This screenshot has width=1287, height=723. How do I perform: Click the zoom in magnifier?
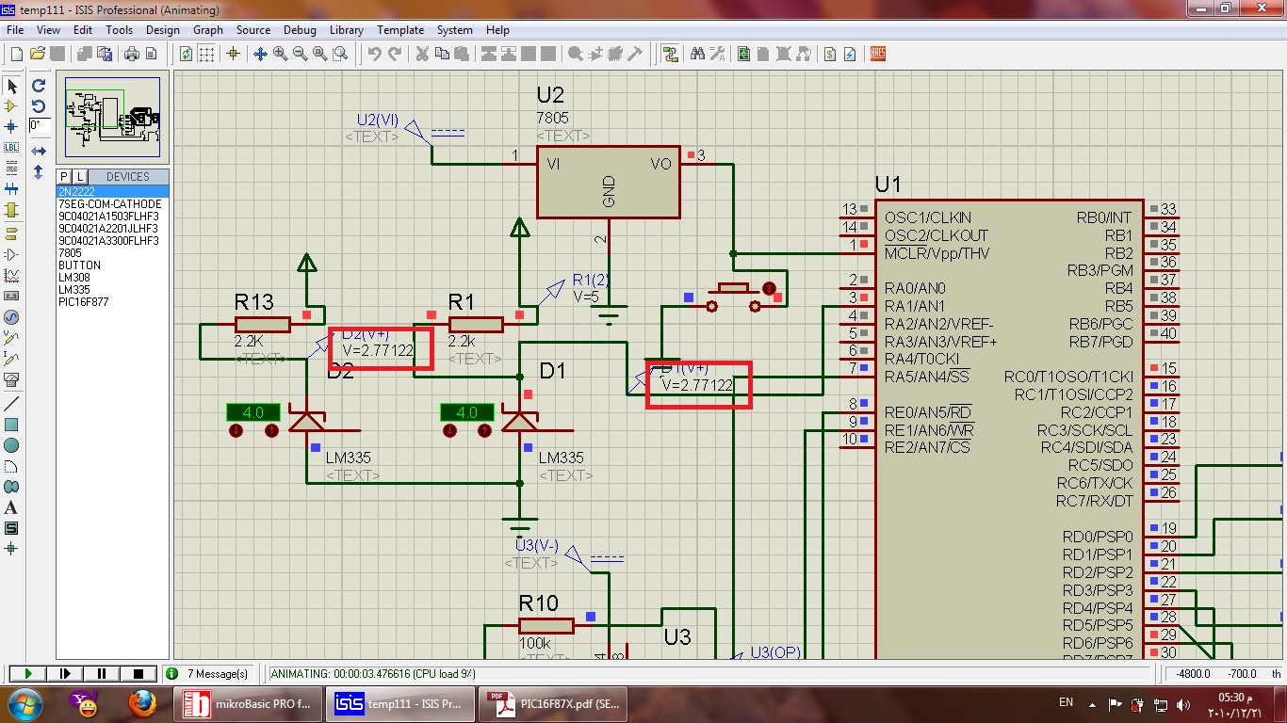click(280, 55)
